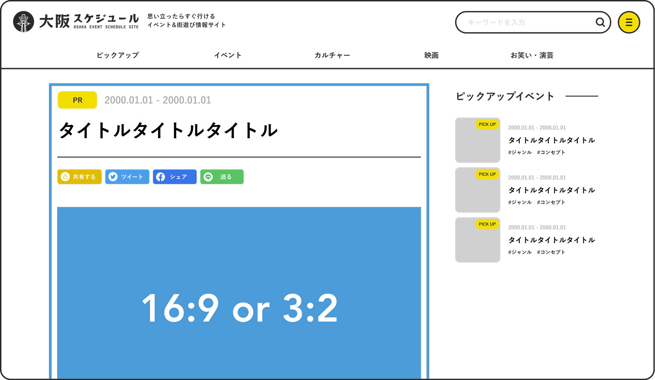655x380 pixels.
Task: Open the ピックアップ navigation tab
Action: [x=118, y=55]
